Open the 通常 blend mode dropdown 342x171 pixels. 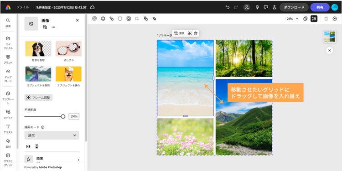pyautogui.click(x=52, y=135)
